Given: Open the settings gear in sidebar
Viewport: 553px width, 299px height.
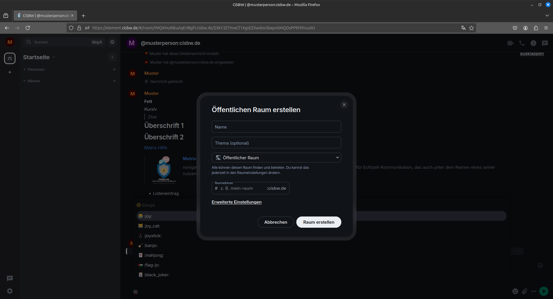Looking at the screenshot, I should (x=10, y=291).
